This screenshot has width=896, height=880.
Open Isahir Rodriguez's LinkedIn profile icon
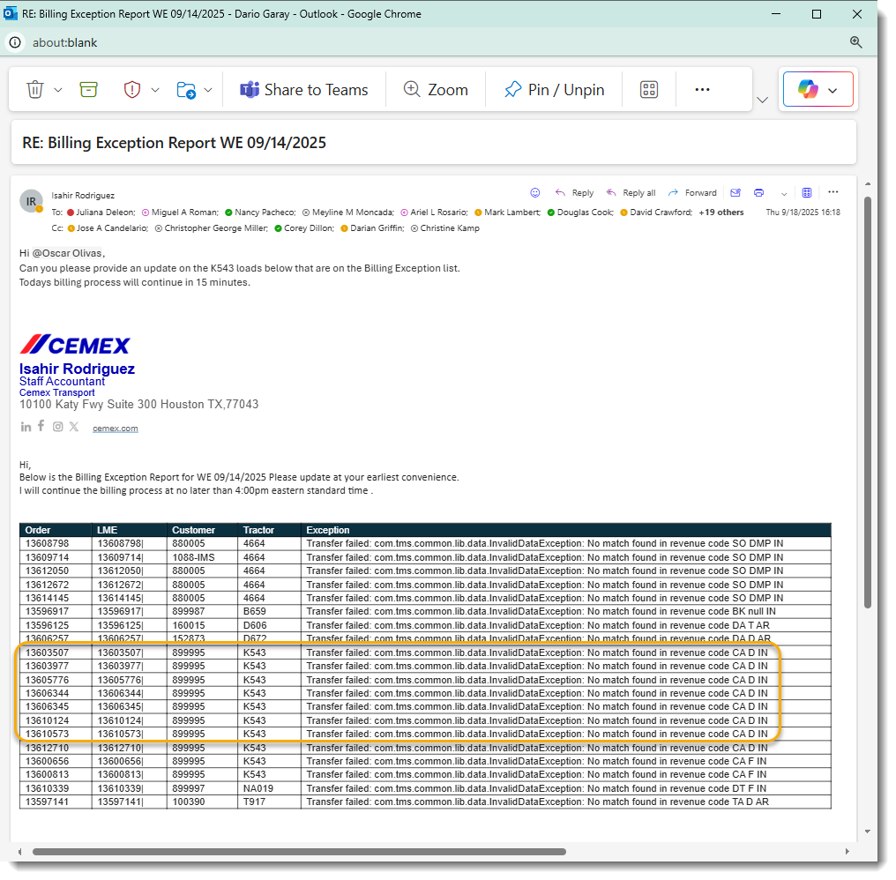[26, 426]
